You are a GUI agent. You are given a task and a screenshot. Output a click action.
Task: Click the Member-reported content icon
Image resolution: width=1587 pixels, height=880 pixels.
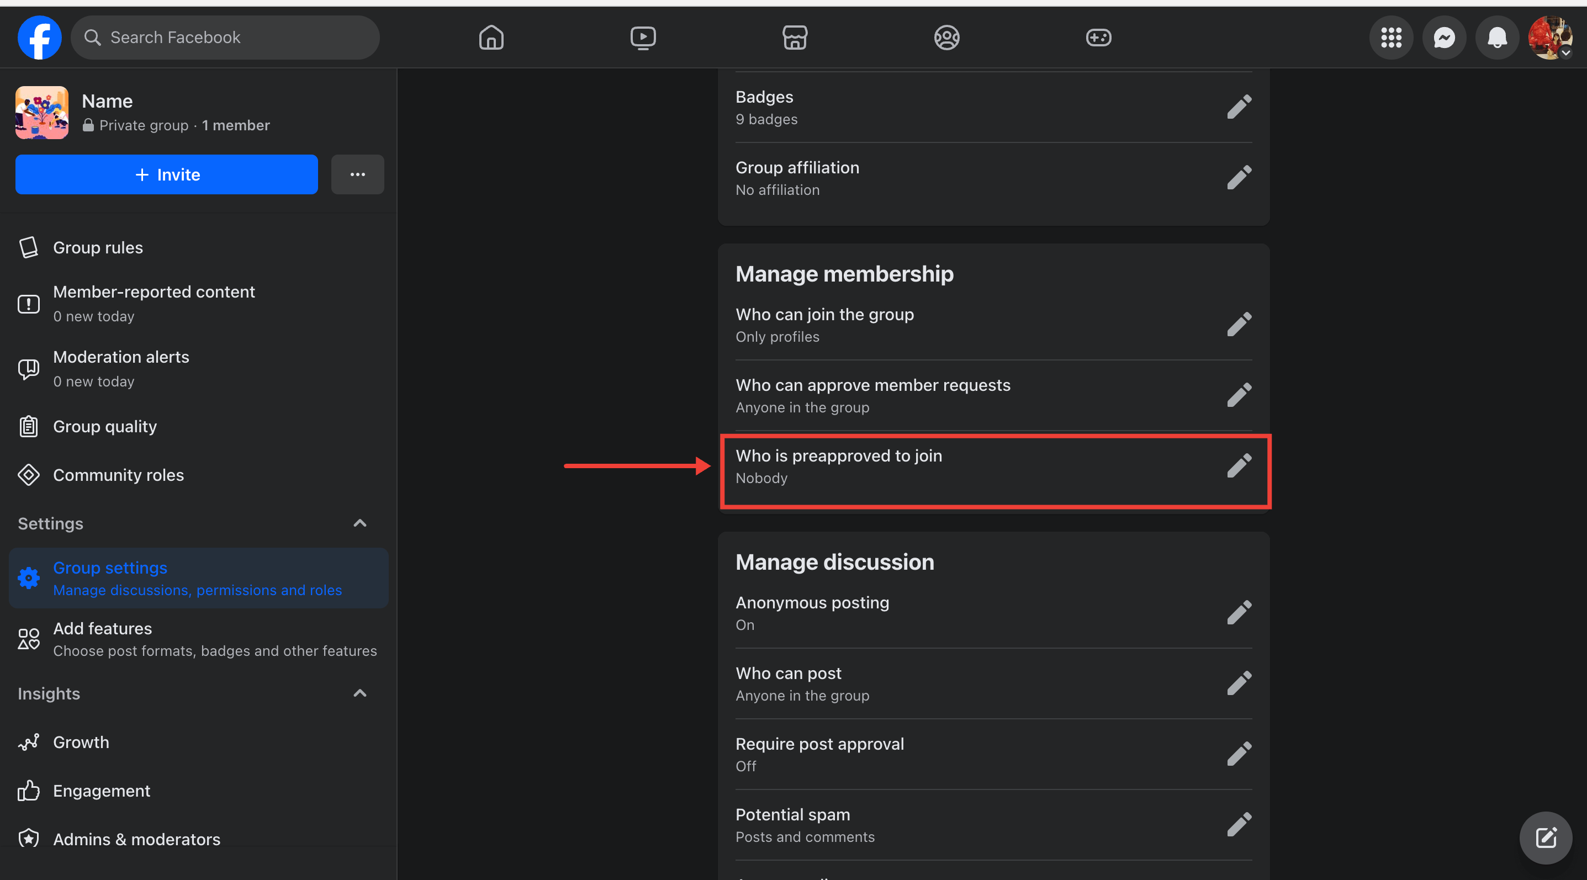click(29, 303)
